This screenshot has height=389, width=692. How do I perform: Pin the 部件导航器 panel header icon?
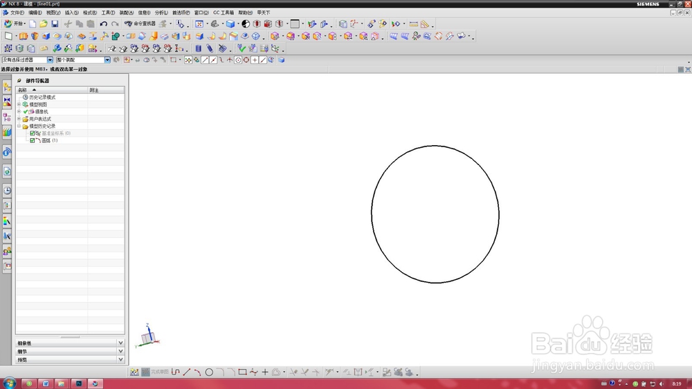coord(19,81)
